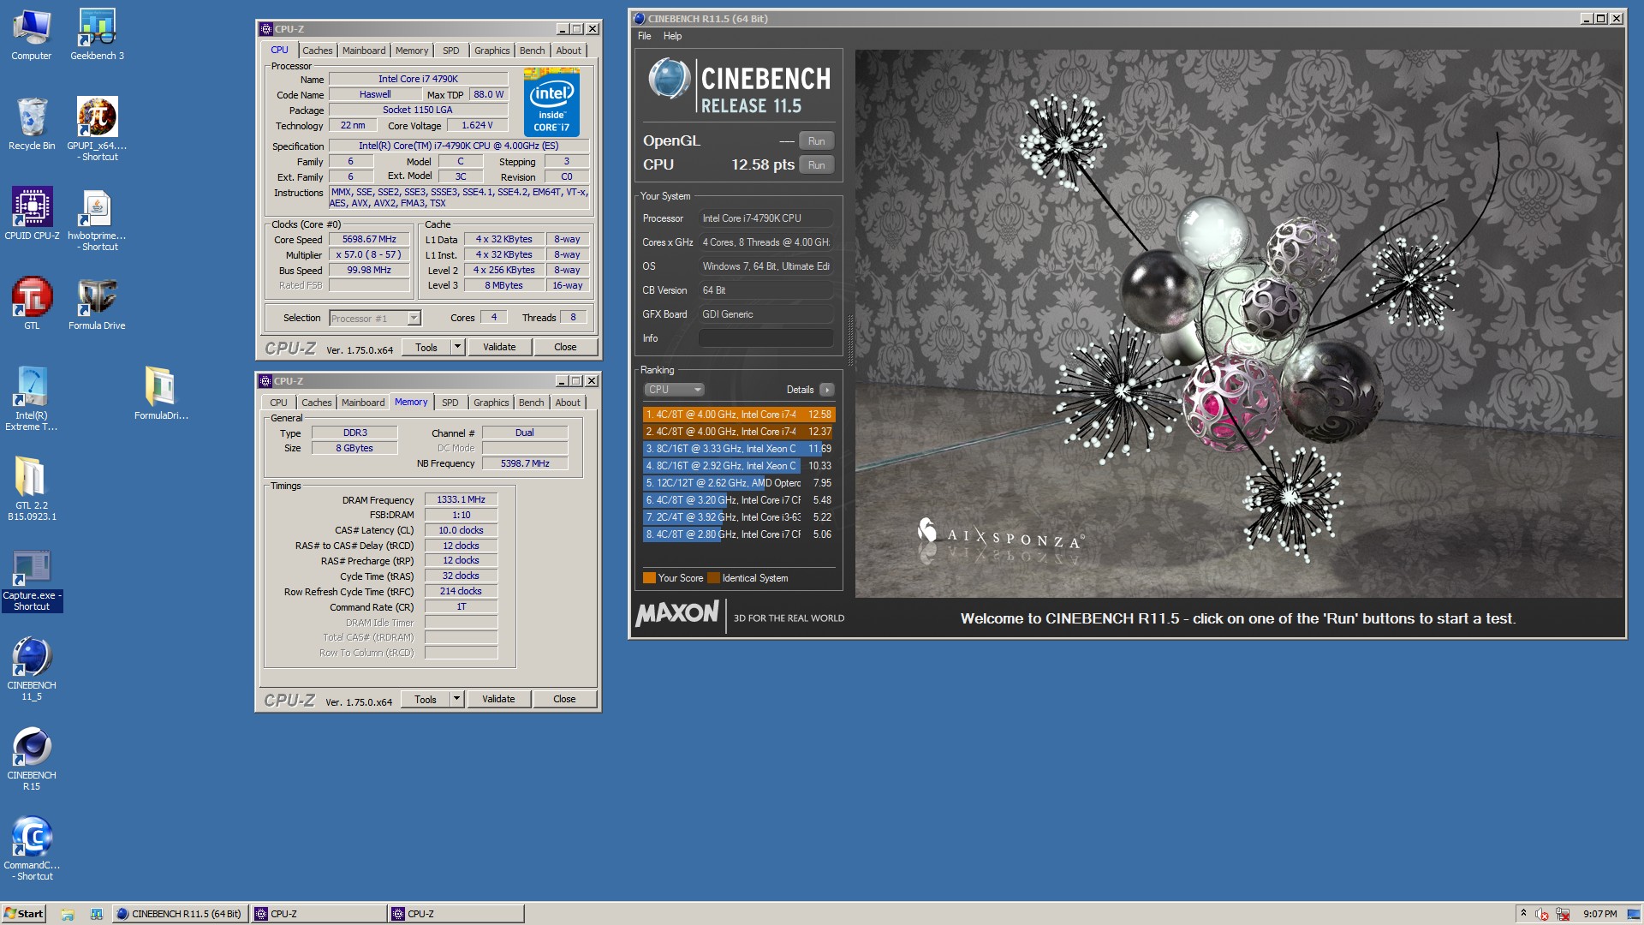Open Processor #1 selection dropdown

click(375, 318)
